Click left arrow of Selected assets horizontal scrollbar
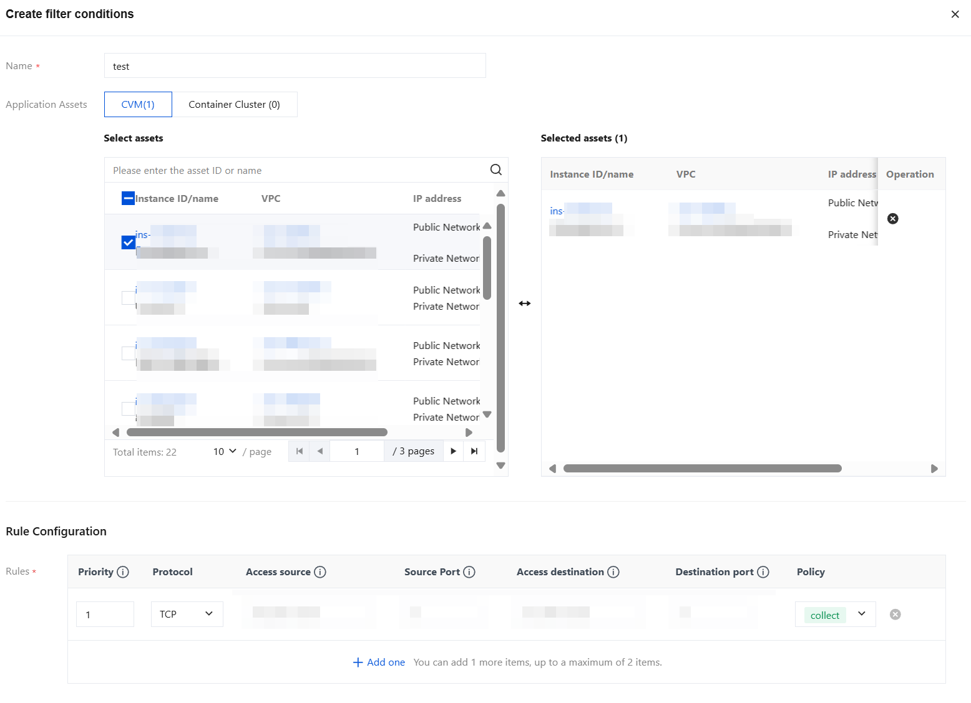 point(552,469)
